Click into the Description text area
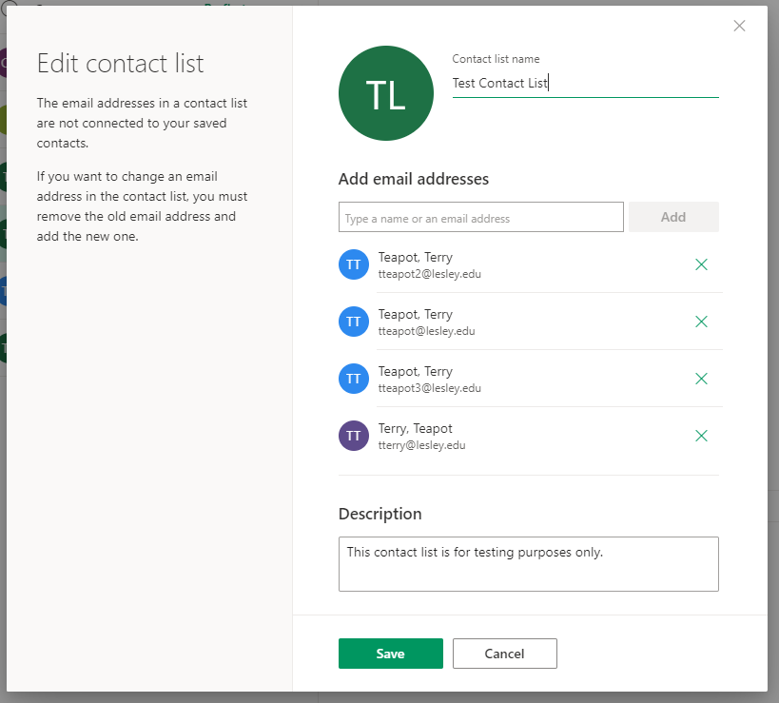Viewport: 779px width, 703px height. tap(529, 564)
